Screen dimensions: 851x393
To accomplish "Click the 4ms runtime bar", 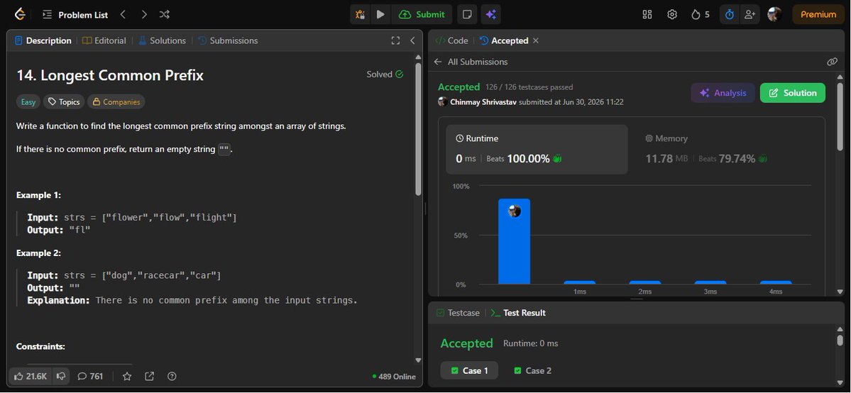I will coord(776,283).
